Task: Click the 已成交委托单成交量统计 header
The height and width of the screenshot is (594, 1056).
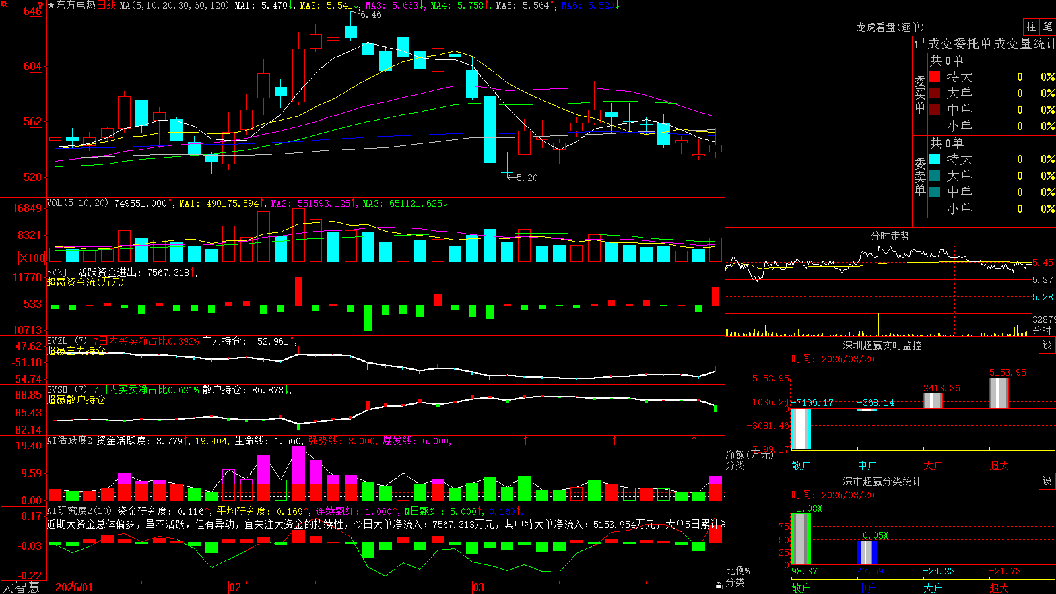Action: [x=985, y=44]
